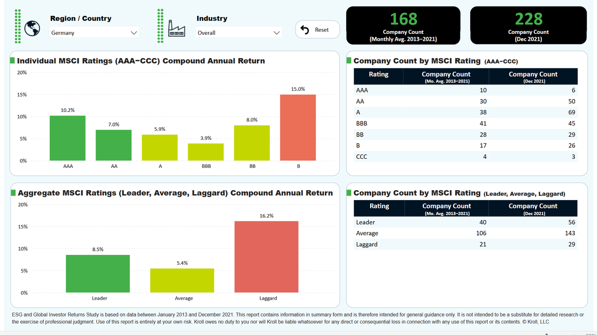Click the Region / Country heading label
This screenshot has height=335, width=597.
click(81, 18)
